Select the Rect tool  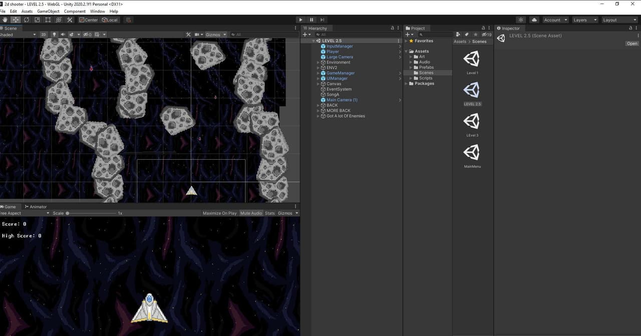tap(48, 20)
